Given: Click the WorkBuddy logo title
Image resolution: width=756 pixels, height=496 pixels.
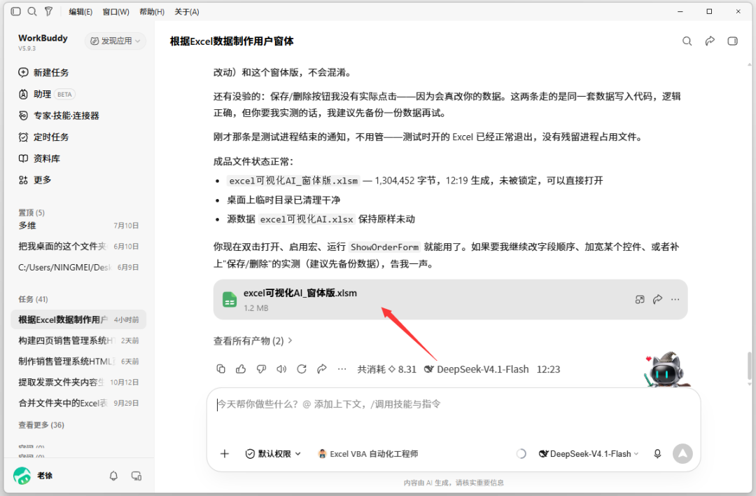Looking at the screenshot, I should point(43,38).
